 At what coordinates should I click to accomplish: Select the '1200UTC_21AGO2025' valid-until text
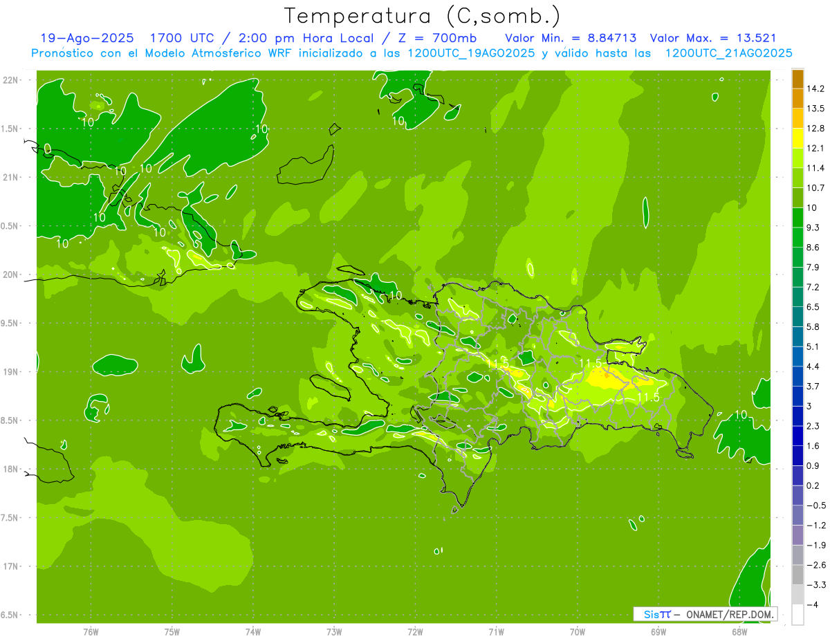pyautogui.click(x=728, y=53)
